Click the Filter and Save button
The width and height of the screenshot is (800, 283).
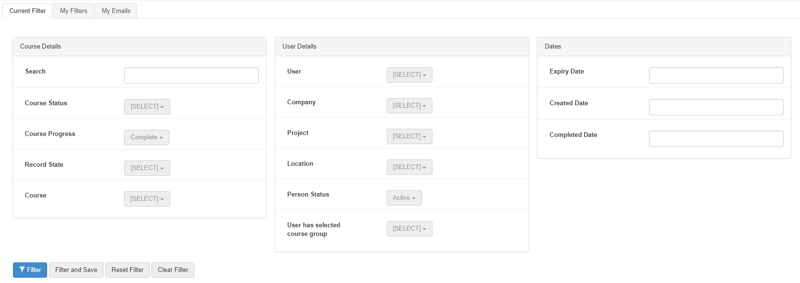point(76,270)
